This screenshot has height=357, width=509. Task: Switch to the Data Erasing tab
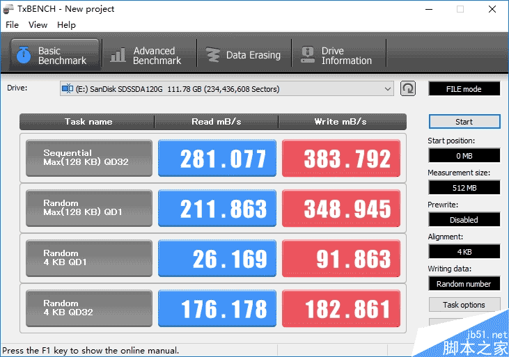click(x=244, y=55)
